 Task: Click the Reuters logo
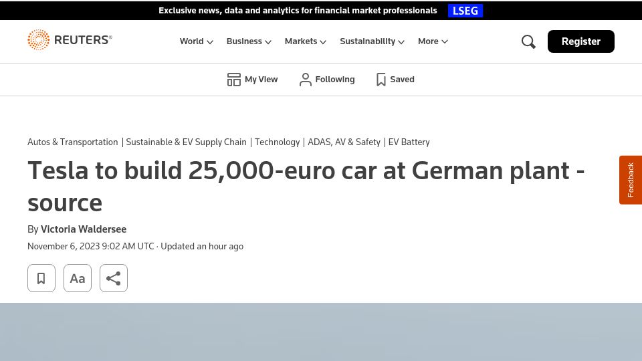(x=70, y=39)
